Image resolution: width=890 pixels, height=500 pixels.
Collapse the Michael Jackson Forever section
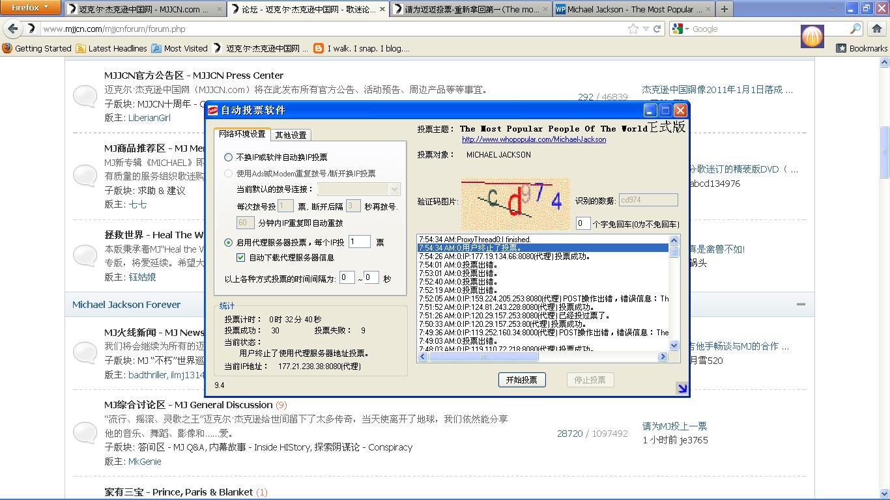coord(801,304)
